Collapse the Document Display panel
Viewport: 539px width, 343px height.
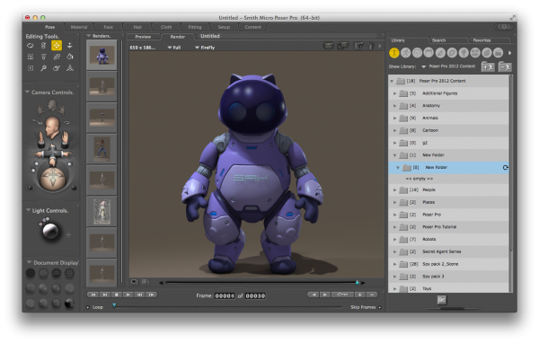pyautogui.click(x=29, y=262)
